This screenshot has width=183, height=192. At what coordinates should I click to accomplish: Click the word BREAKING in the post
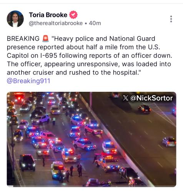point(23,39)
